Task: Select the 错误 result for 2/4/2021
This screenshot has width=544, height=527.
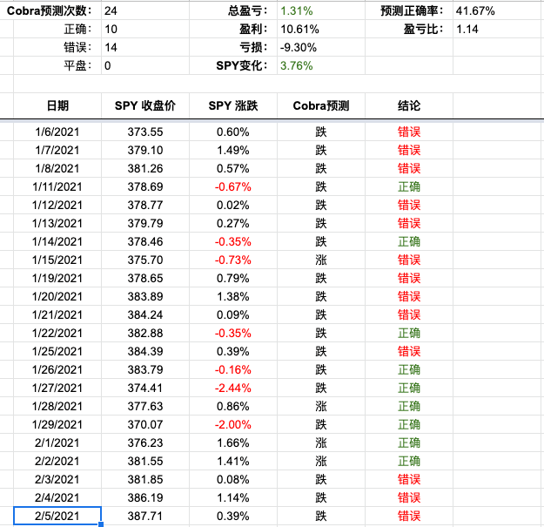Action: tap(409, 498)
